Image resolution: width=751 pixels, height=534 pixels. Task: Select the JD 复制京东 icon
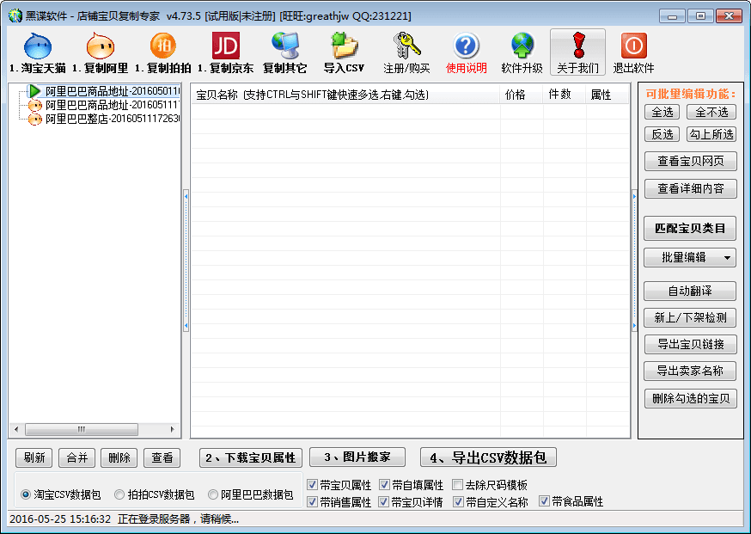tap(225, 46)
